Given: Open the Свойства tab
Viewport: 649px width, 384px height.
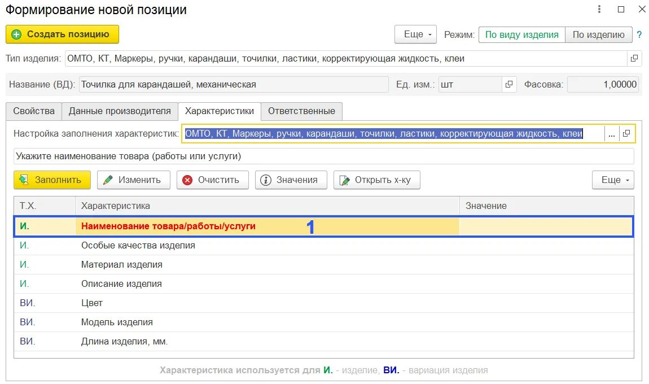Looking at the screenshot, I should click(x=34, y=111).
